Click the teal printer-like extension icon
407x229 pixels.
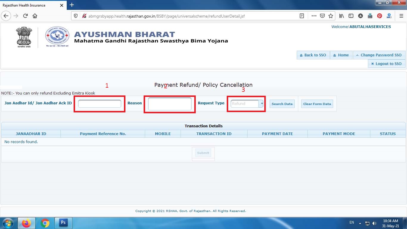[x=370, y=16]
